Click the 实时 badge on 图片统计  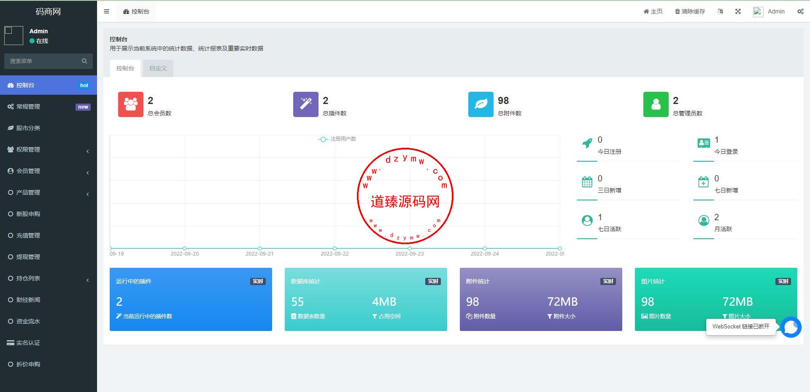(783, 281)
